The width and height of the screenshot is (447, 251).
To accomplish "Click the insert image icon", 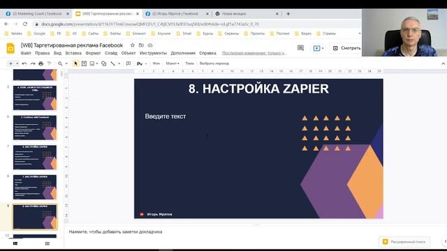I will (x=92, y=63).
